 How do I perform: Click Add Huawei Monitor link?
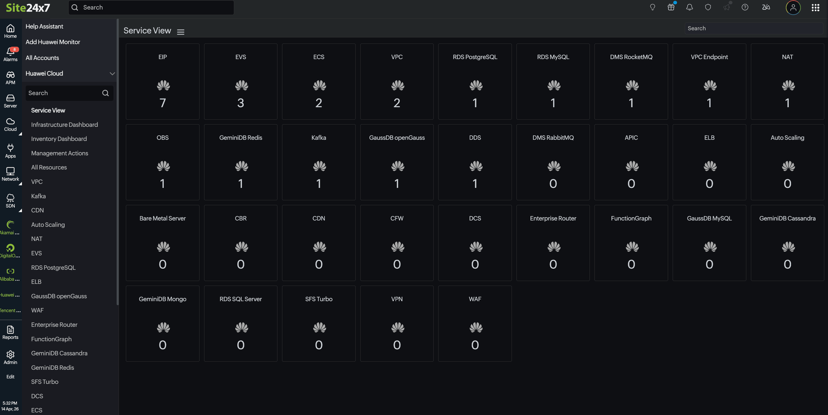click(53, 42)
